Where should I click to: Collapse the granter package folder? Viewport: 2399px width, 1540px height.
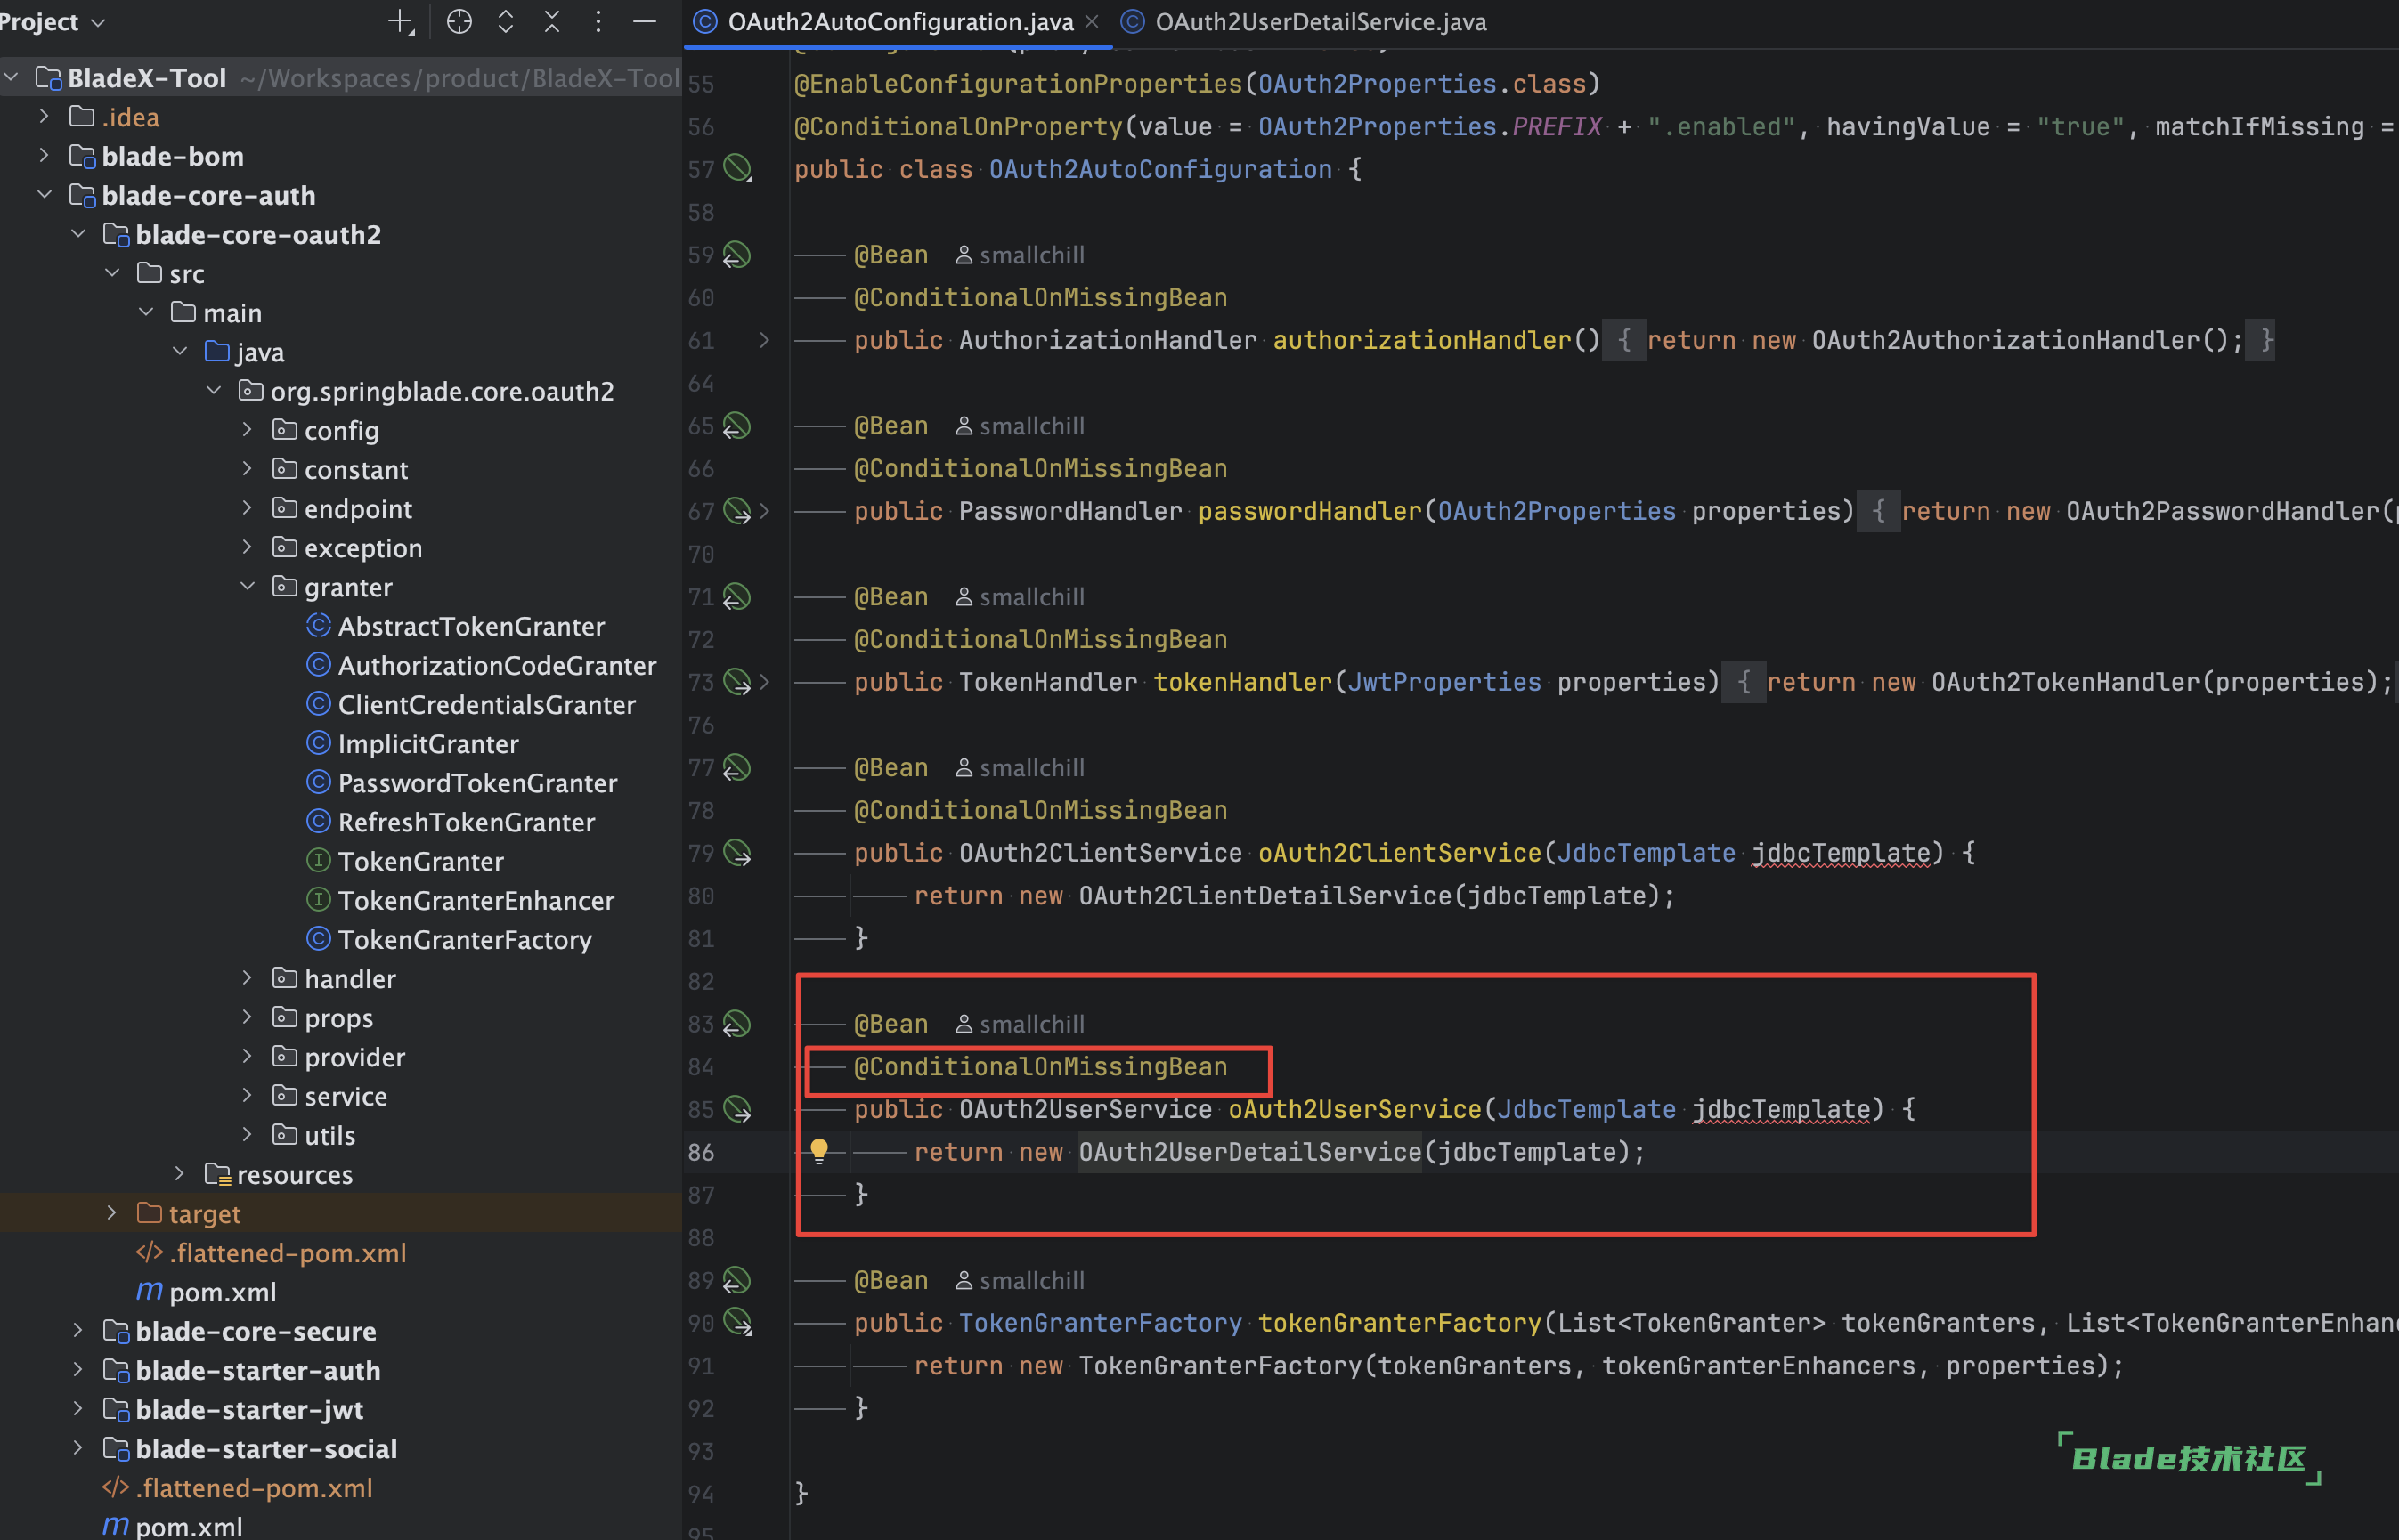[x=247, y=587]
